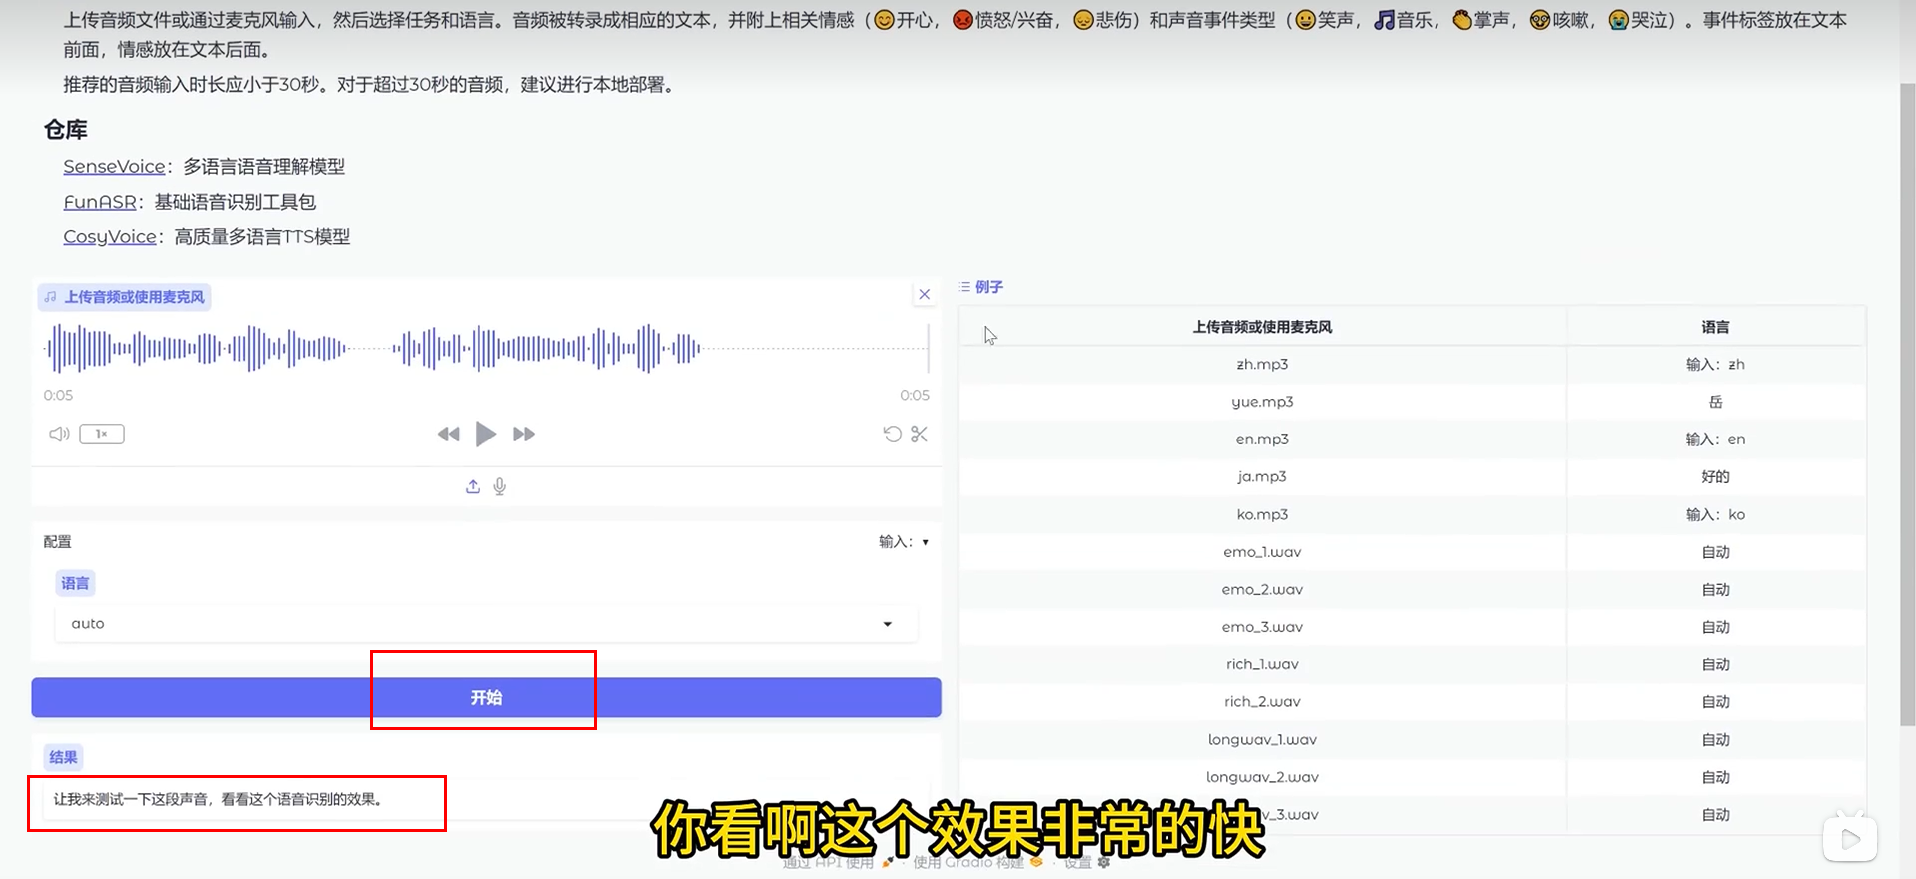1916x879 pixels.
Task: Click the rewind audio icon
Action: coord(449,434)
